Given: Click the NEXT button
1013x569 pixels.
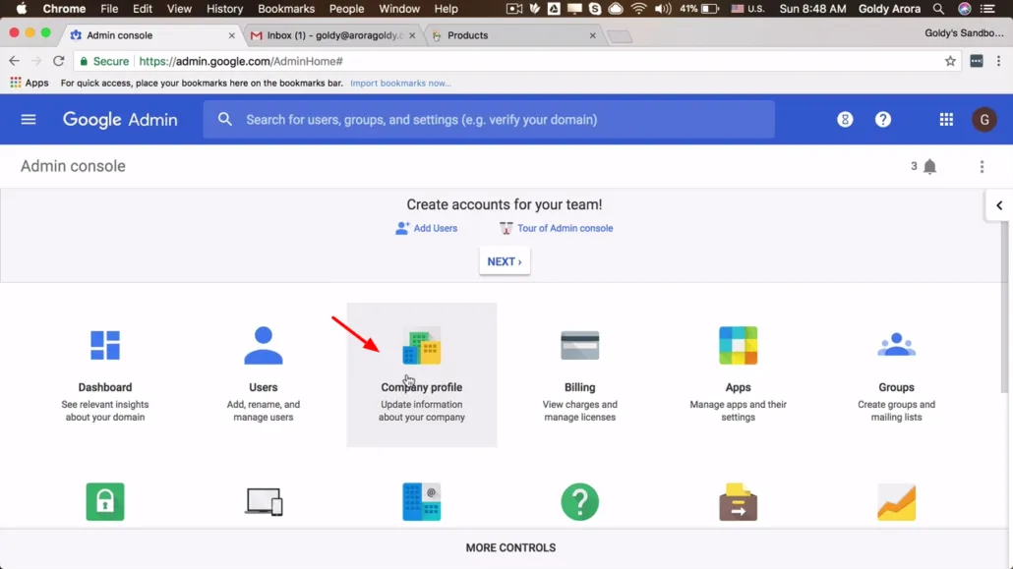Looking at the screenshot, I should 505,261.
